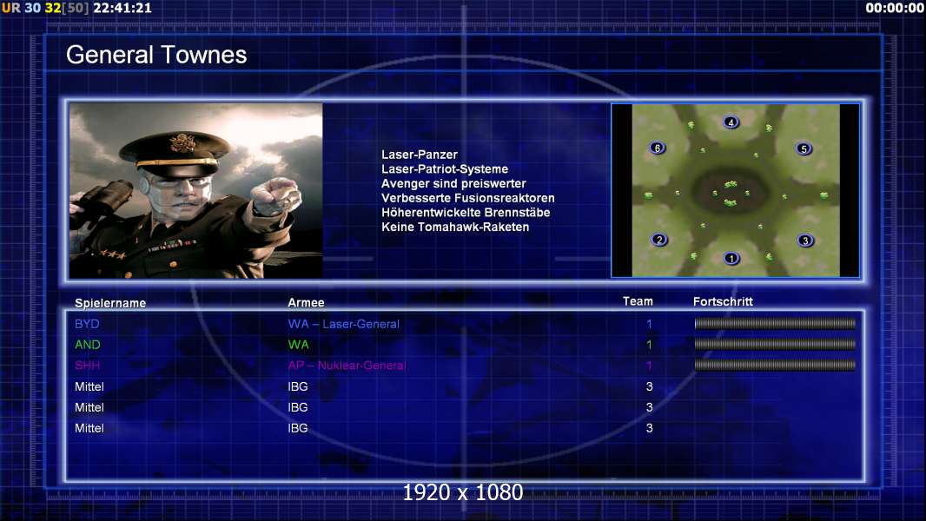Image resolution: width=926 pixels, height=521 pixels.
Task: Click the 22:41:21 clock overlay
Action: (x=122, y=9)
